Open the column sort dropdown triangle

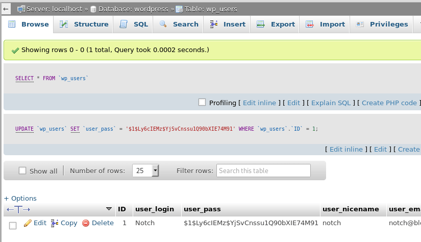coord(109,209)
